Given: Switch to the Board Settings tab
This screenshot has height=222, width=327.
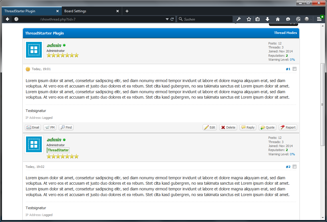Looking at the screenshot, I should click(92, 11).
